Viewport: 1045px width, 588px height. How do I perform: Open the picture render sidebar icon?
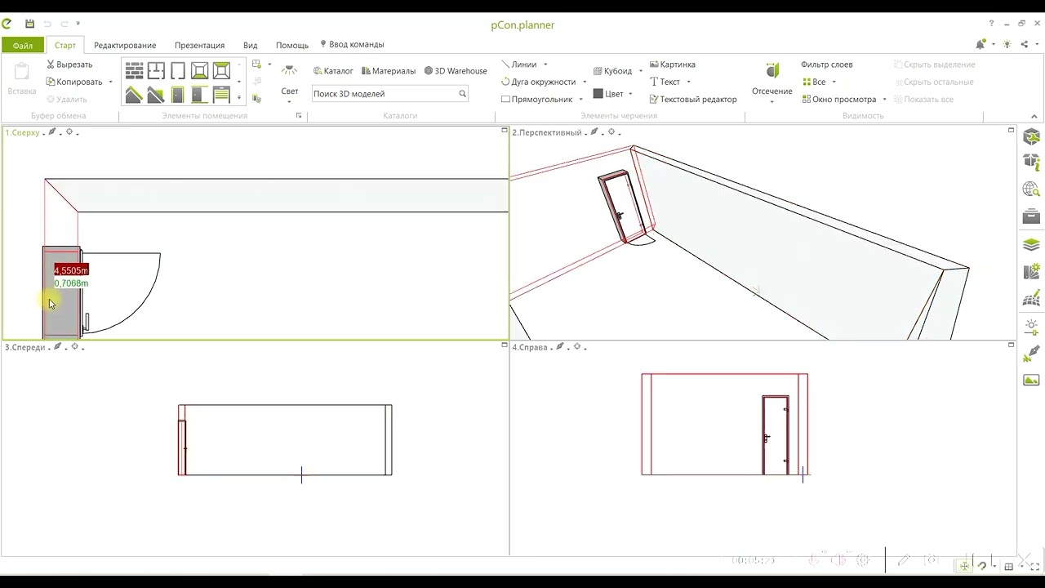tap(1031, 381)
